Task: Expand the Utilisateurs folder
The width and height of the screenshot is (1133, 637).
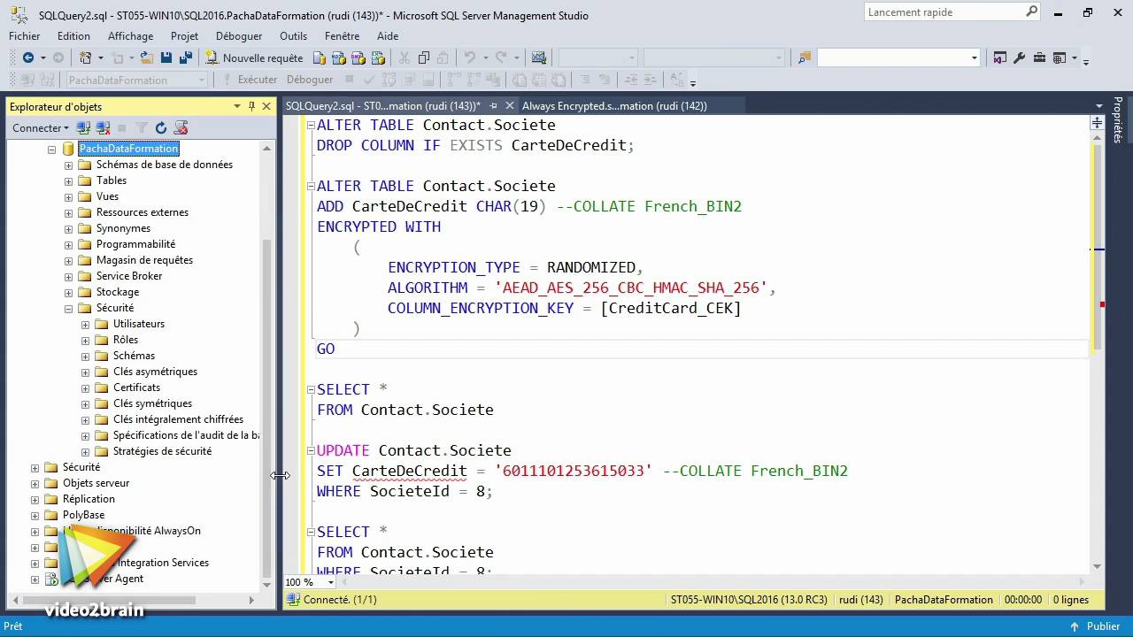Action: 85,324
